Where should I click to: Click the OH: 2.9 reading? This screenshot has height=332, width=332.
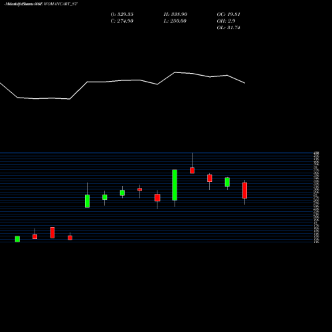(x=226, y=21)
